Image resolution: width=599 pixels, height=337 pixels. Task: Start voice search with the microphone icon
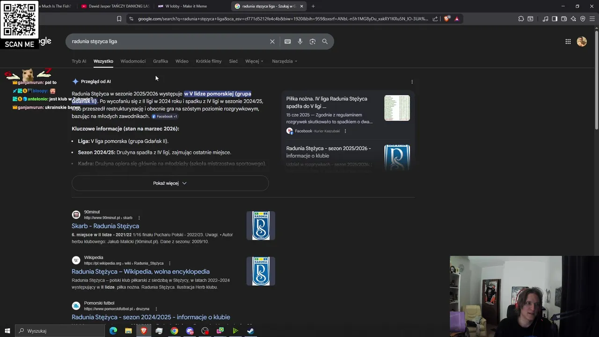(300, 41)
